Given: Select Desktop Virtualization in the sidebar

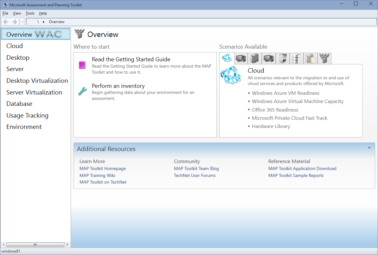Looking at the screenshot, I should click(x=37, y=81).
